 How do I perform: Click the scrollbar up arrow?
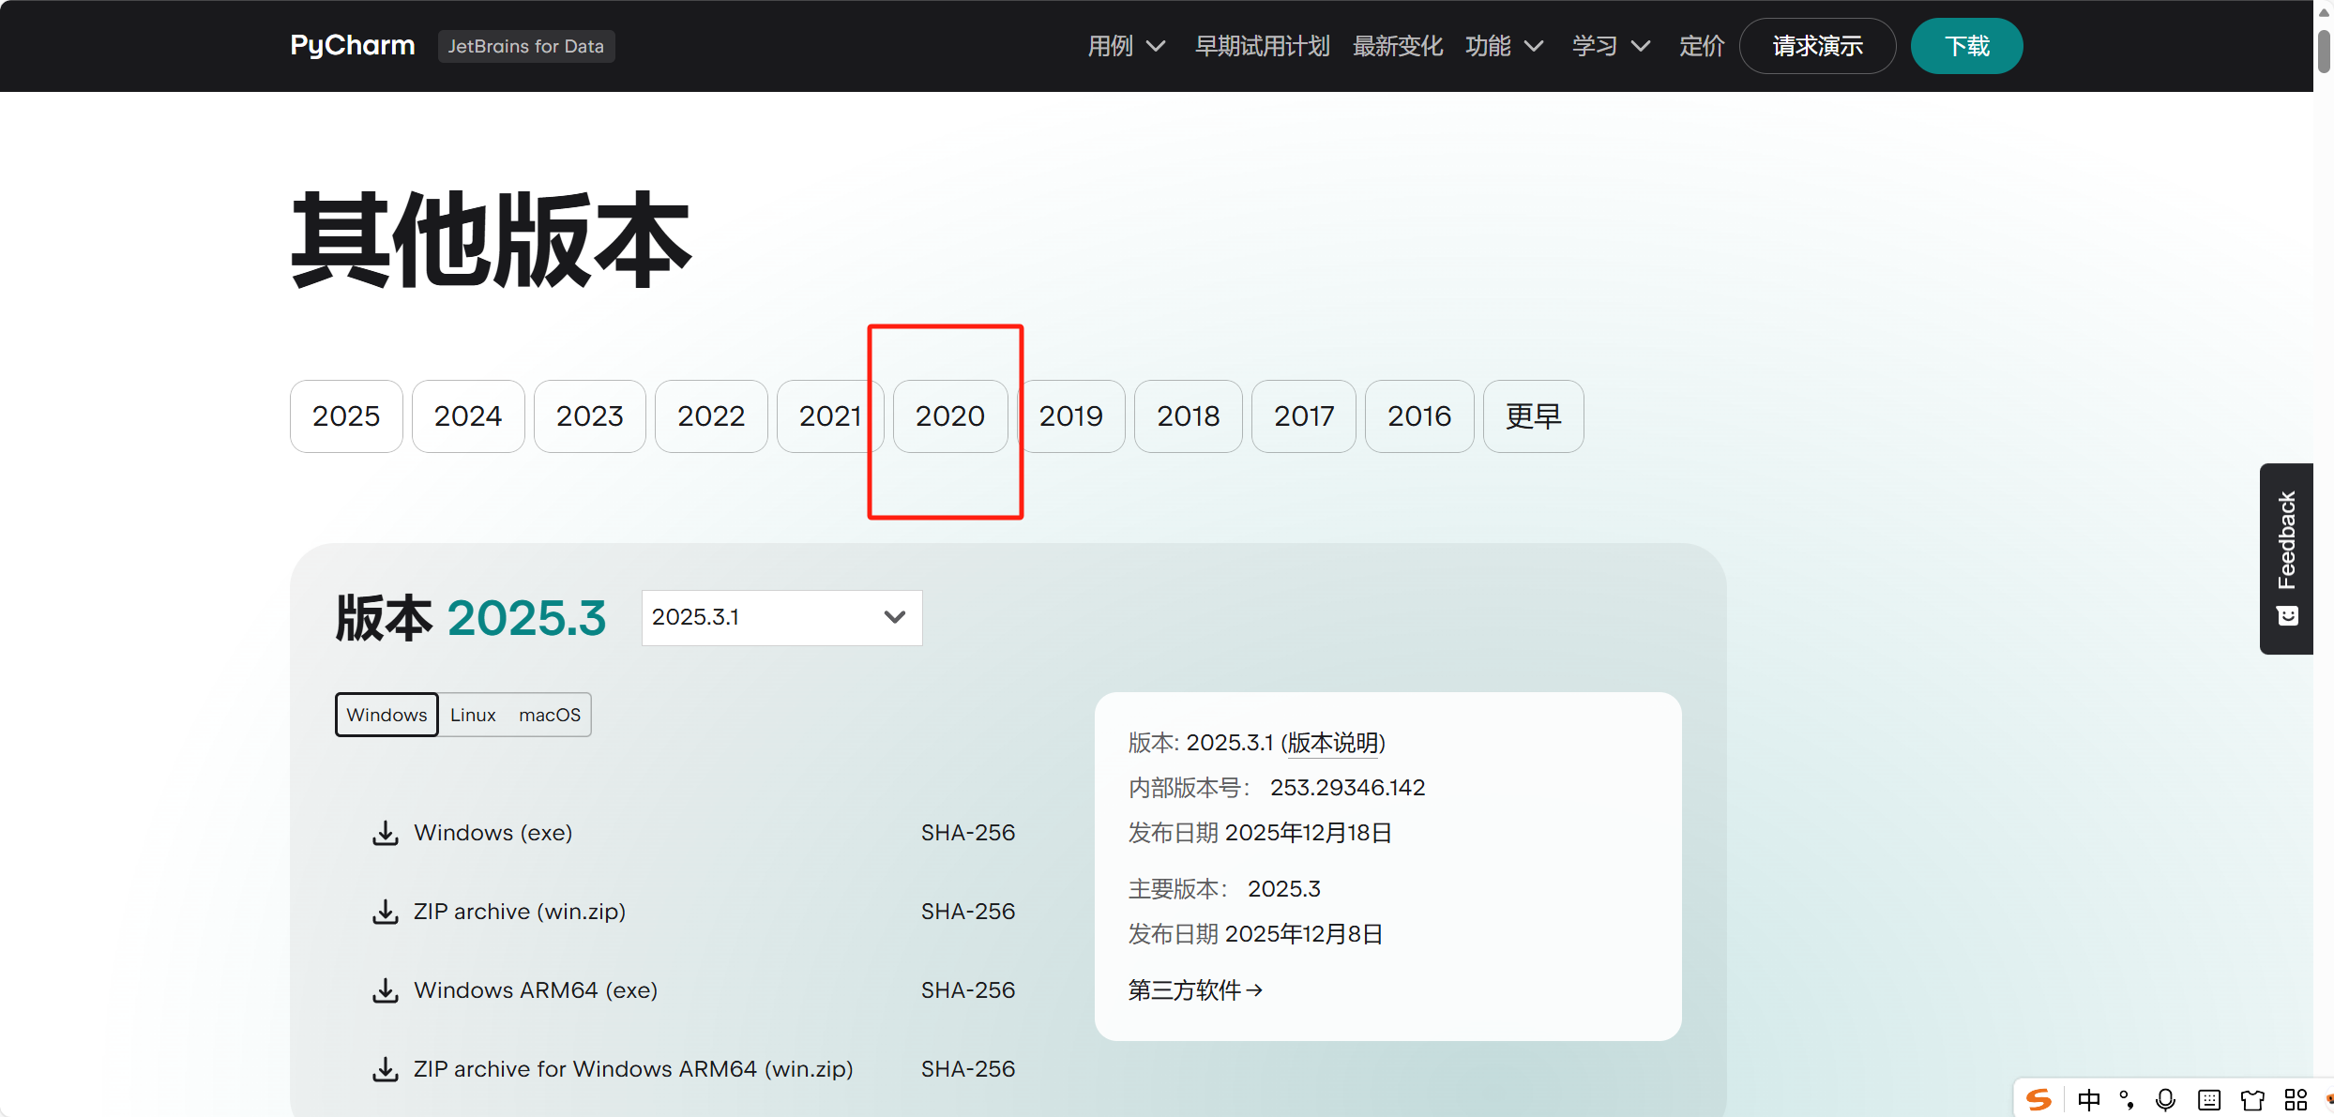tap(2325, 11)
